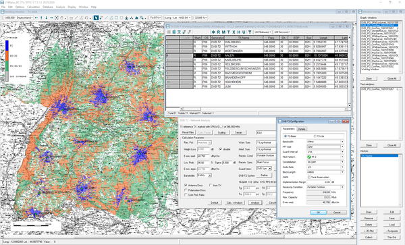Click the zoom magnifier tool icon
Screen dimensions: 405x245
click(x=142, y=18)
